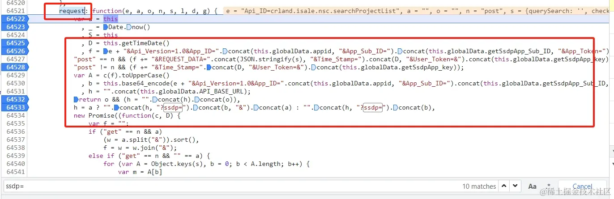Add breakpoint at line number 64539

point(15,156)
